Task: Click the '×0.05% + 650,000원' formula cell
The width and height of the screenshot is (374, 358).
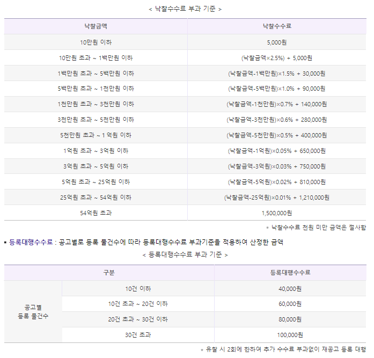Action: 277,151
